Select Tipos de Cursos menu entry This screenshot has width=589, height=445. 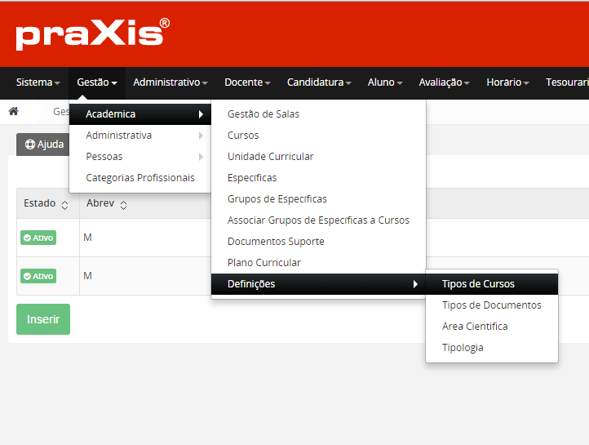coord(478,284)
